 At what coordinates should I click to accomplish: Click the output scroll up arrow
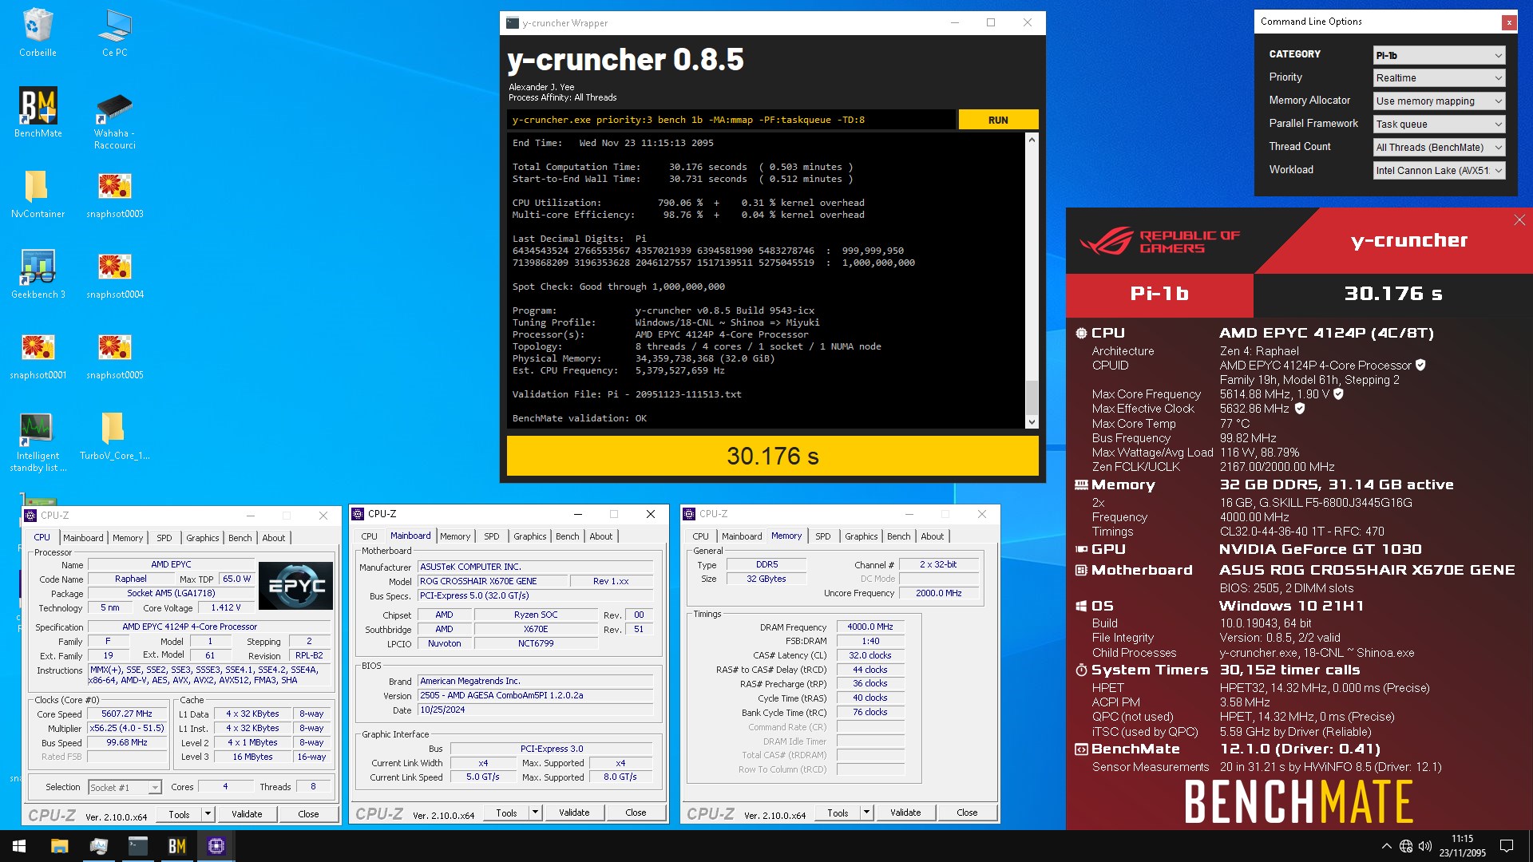(x=1032, y=140)
